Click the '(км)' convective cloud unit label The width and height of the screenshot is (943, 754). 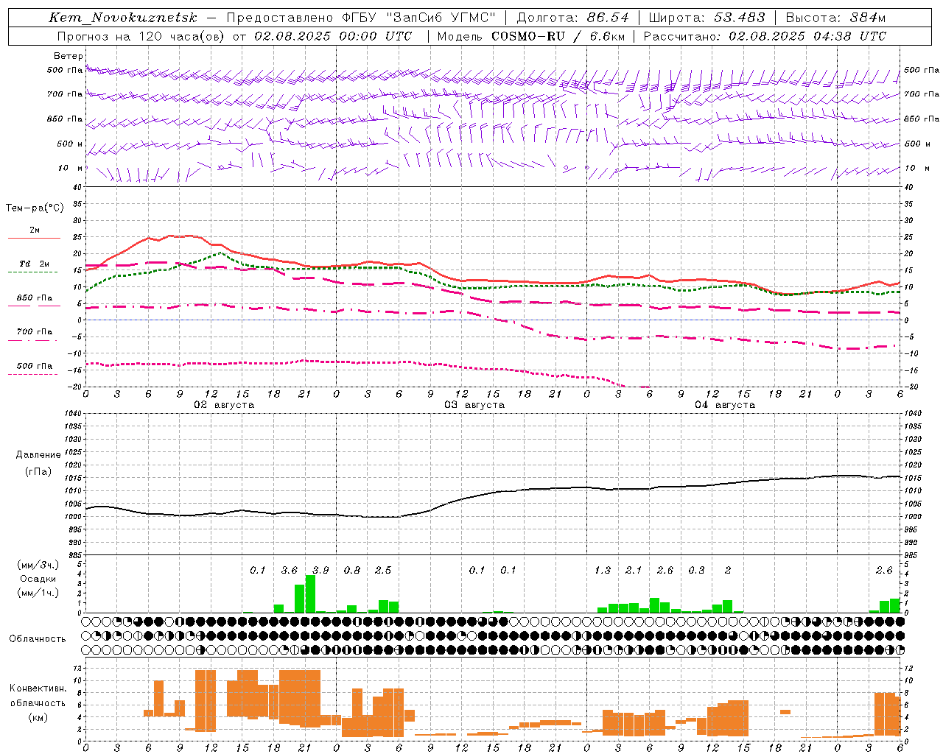(x=38, y=717)
